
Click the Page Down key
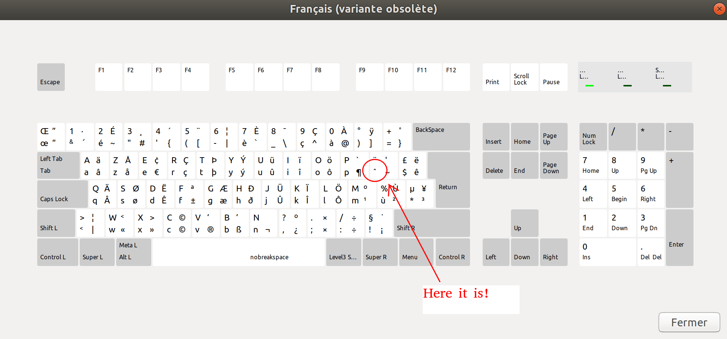point(553,165)
